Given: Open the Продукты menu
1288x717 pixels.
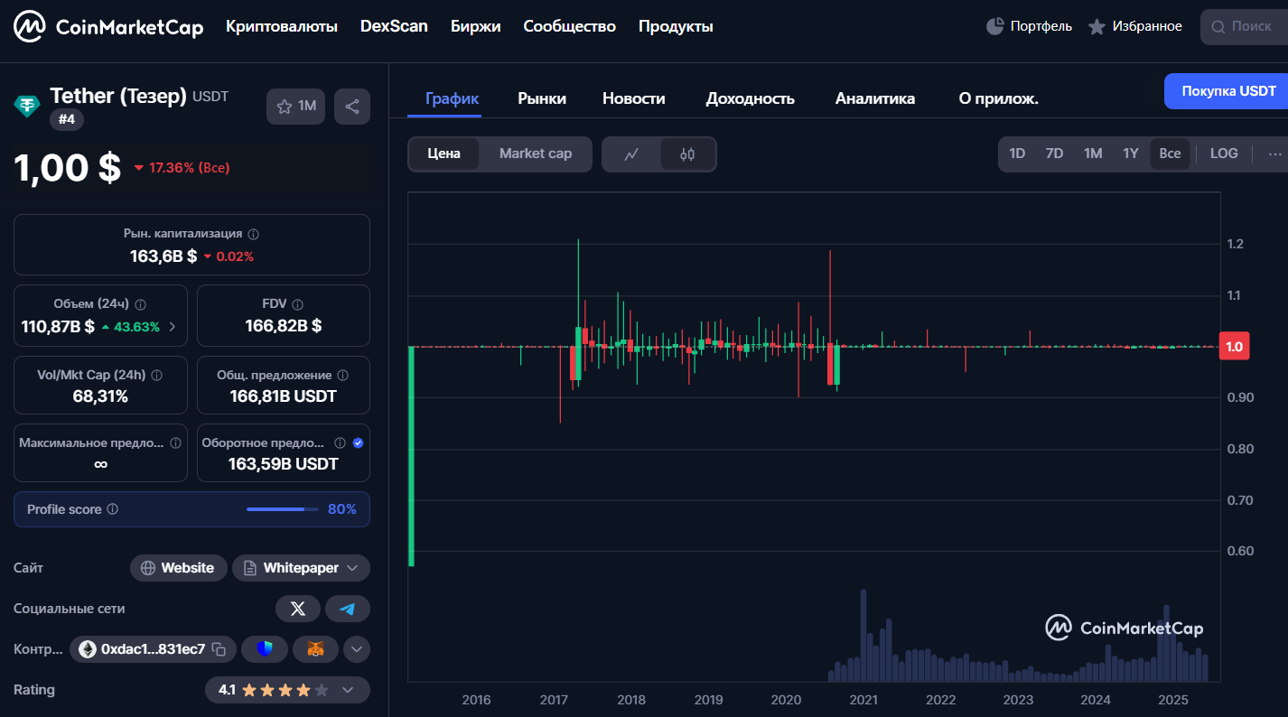Looking at the screenshot, I should point(676,27).
